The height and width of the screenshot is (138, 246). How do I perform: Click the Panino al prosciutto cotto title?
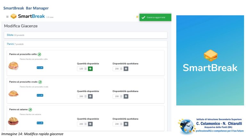click(23, 54)
